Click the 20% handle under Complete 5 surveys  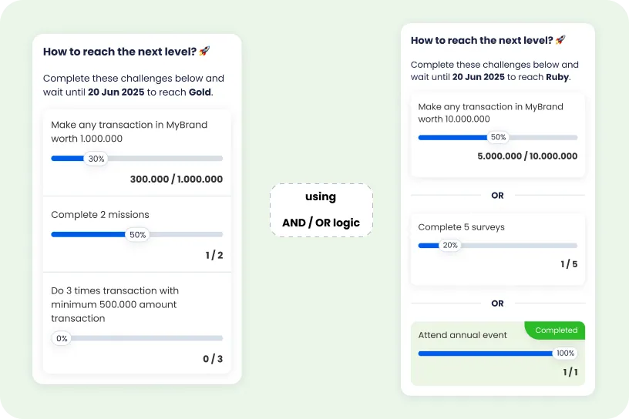click(450, 245)
